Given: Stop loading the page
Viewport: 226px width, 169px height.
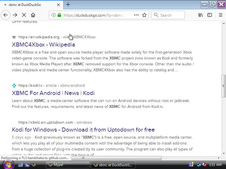Looking at the screenshot, I should click(x=24, y=15).
